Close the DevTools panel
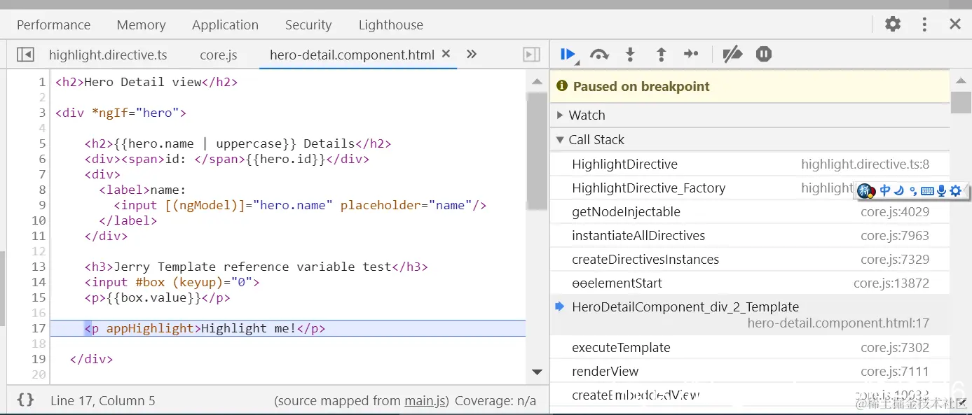972x415 pixels. click(x=955, y=24)
